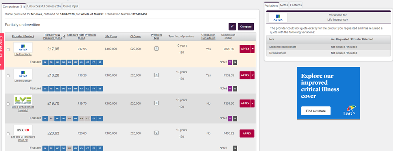Click CD feature badge in £18.28 Aviva row
Viewport: 393px width, 151px height.
[x=88, y=89]
